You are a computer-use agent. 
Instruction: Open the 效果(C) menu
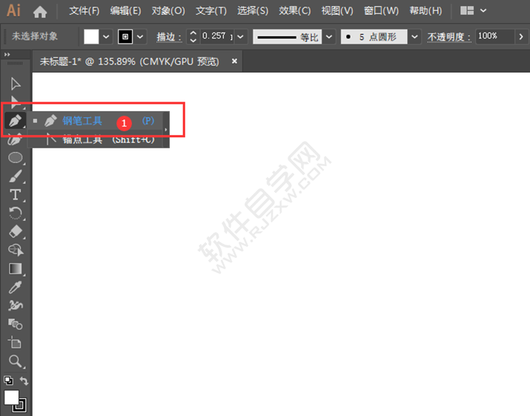point(294,11)
